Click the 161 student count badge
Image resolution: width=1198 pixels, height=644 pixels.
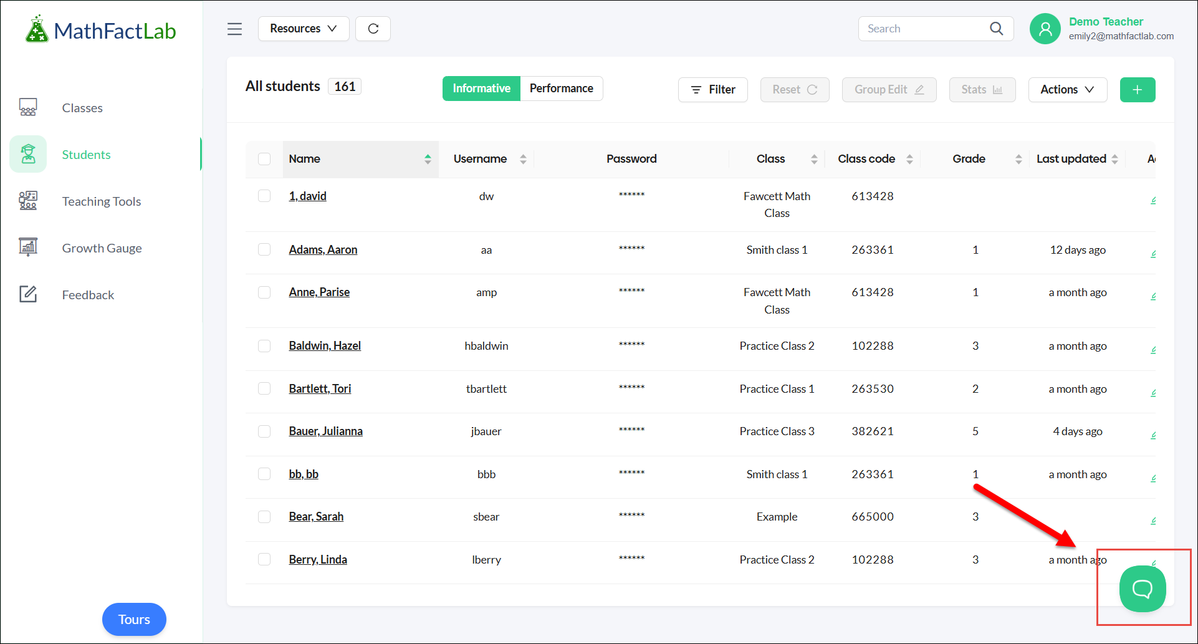345,87
